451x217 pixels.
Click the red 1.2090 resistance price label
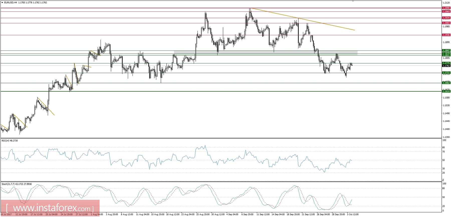[446, 8]
